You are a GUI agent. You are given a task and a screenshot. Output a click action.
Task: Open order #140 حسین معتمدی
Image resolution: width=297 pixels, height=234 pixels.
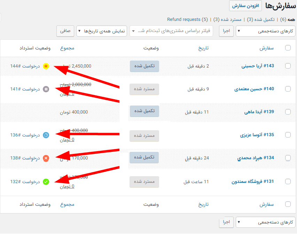pos(254,89)
